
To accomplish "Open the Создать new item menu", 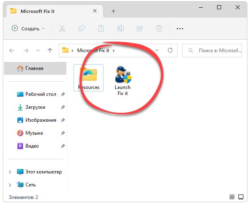I will click(x=28, y=29).
